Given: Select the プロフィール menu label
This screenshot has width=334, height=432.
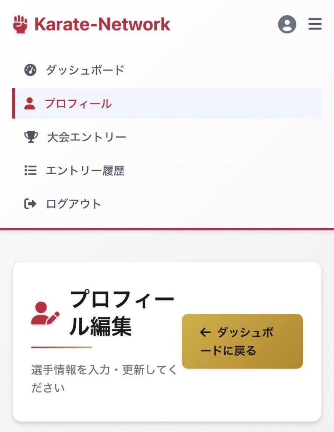Looking at the screenshot, I should coord(78,103).
